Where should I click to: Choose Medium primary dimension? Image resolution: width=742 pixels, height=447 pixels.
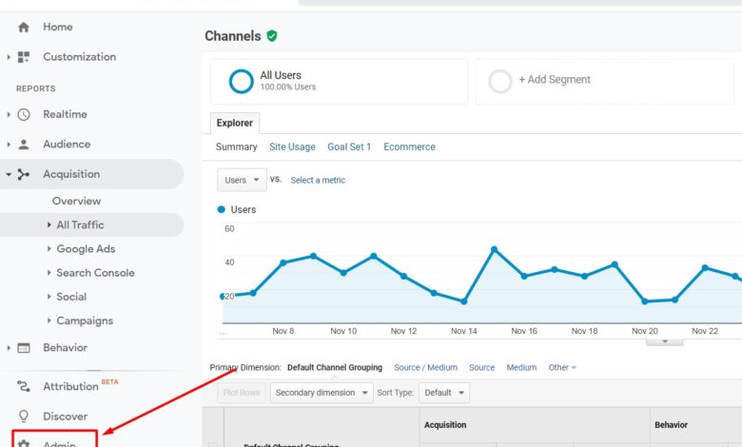point(521,367)
